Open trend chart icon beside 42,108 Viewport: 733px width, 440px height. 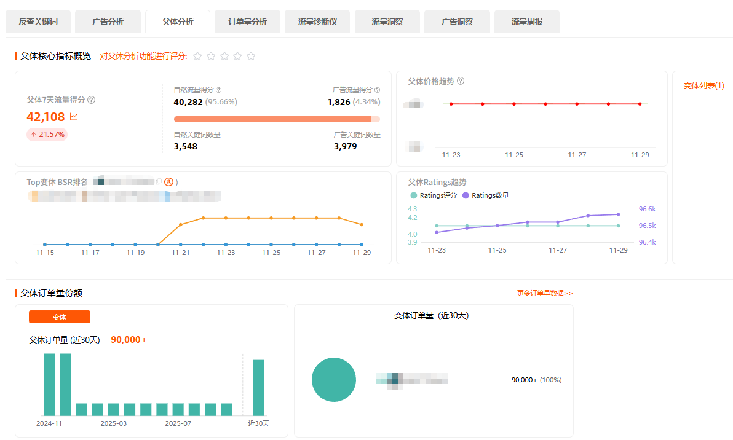pos(74,117)
